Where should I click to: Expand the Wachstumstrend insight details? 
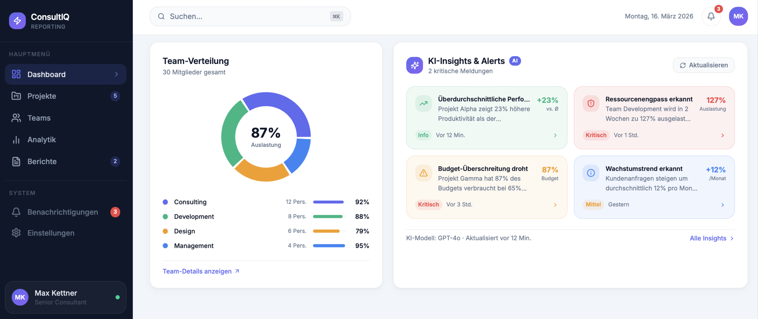pos(722,205)
